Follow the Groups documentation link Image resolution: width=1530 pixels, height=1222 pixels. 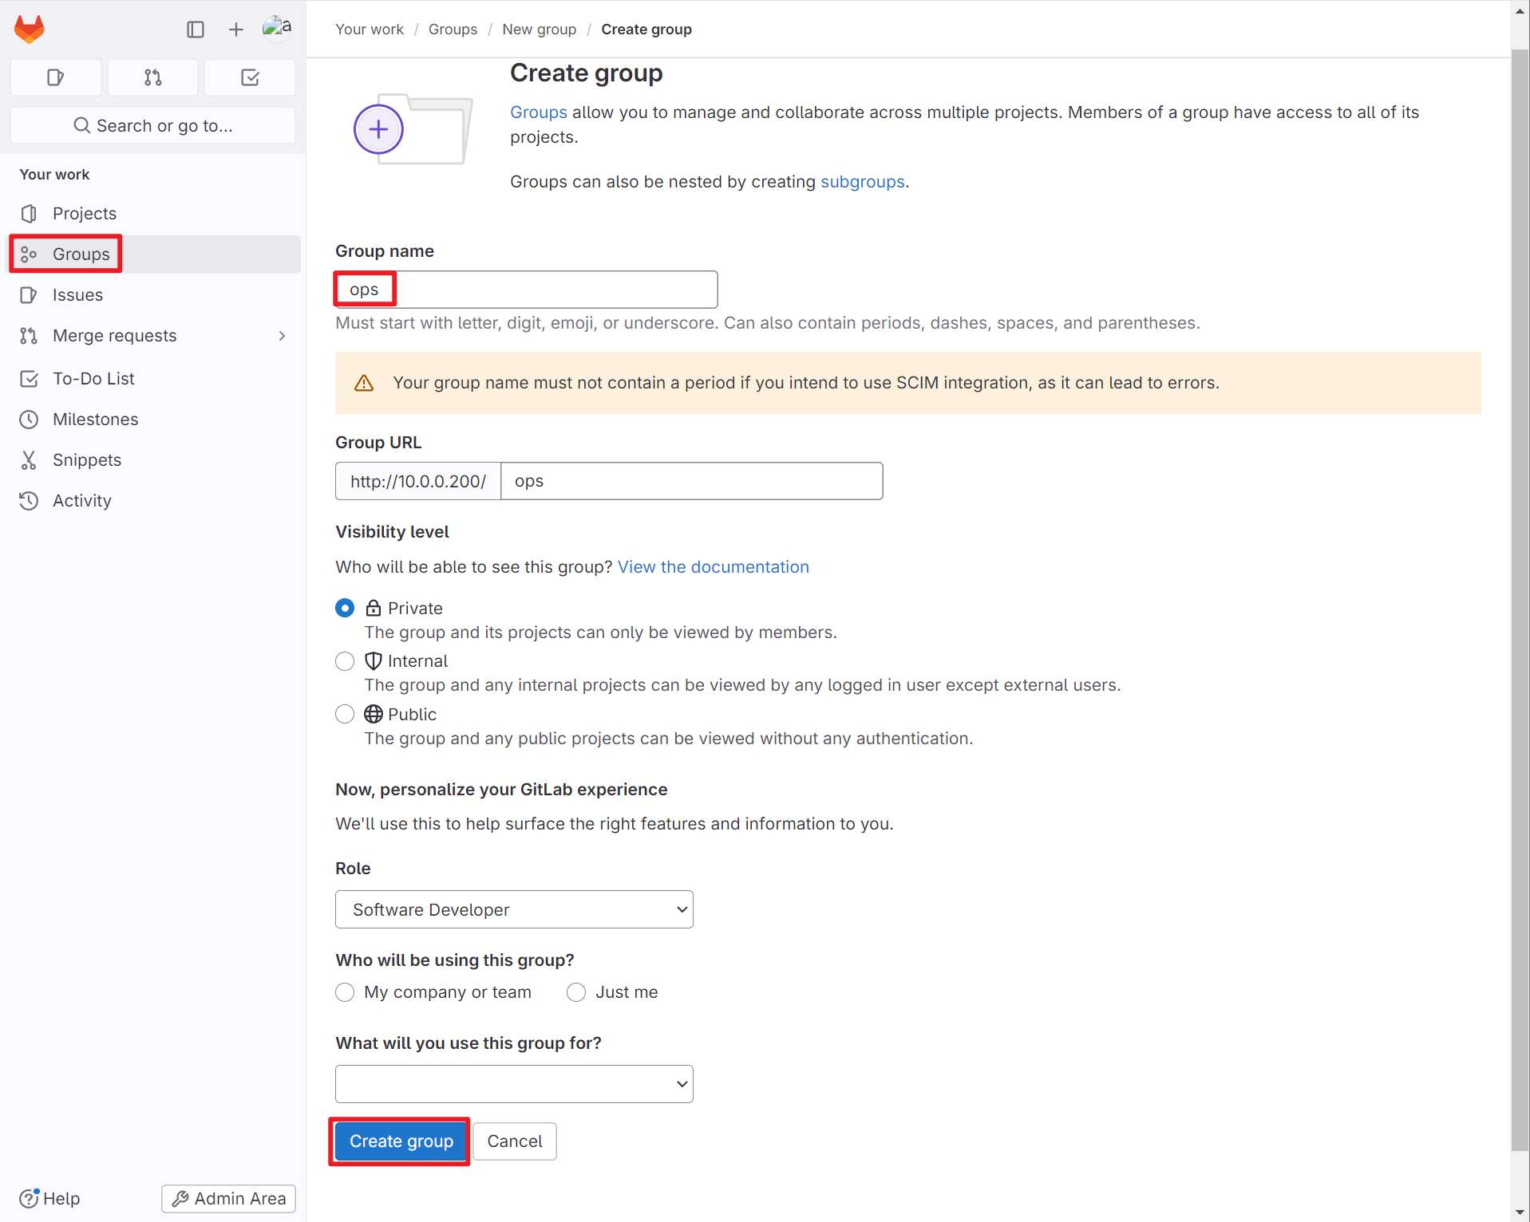coord(539,112)
